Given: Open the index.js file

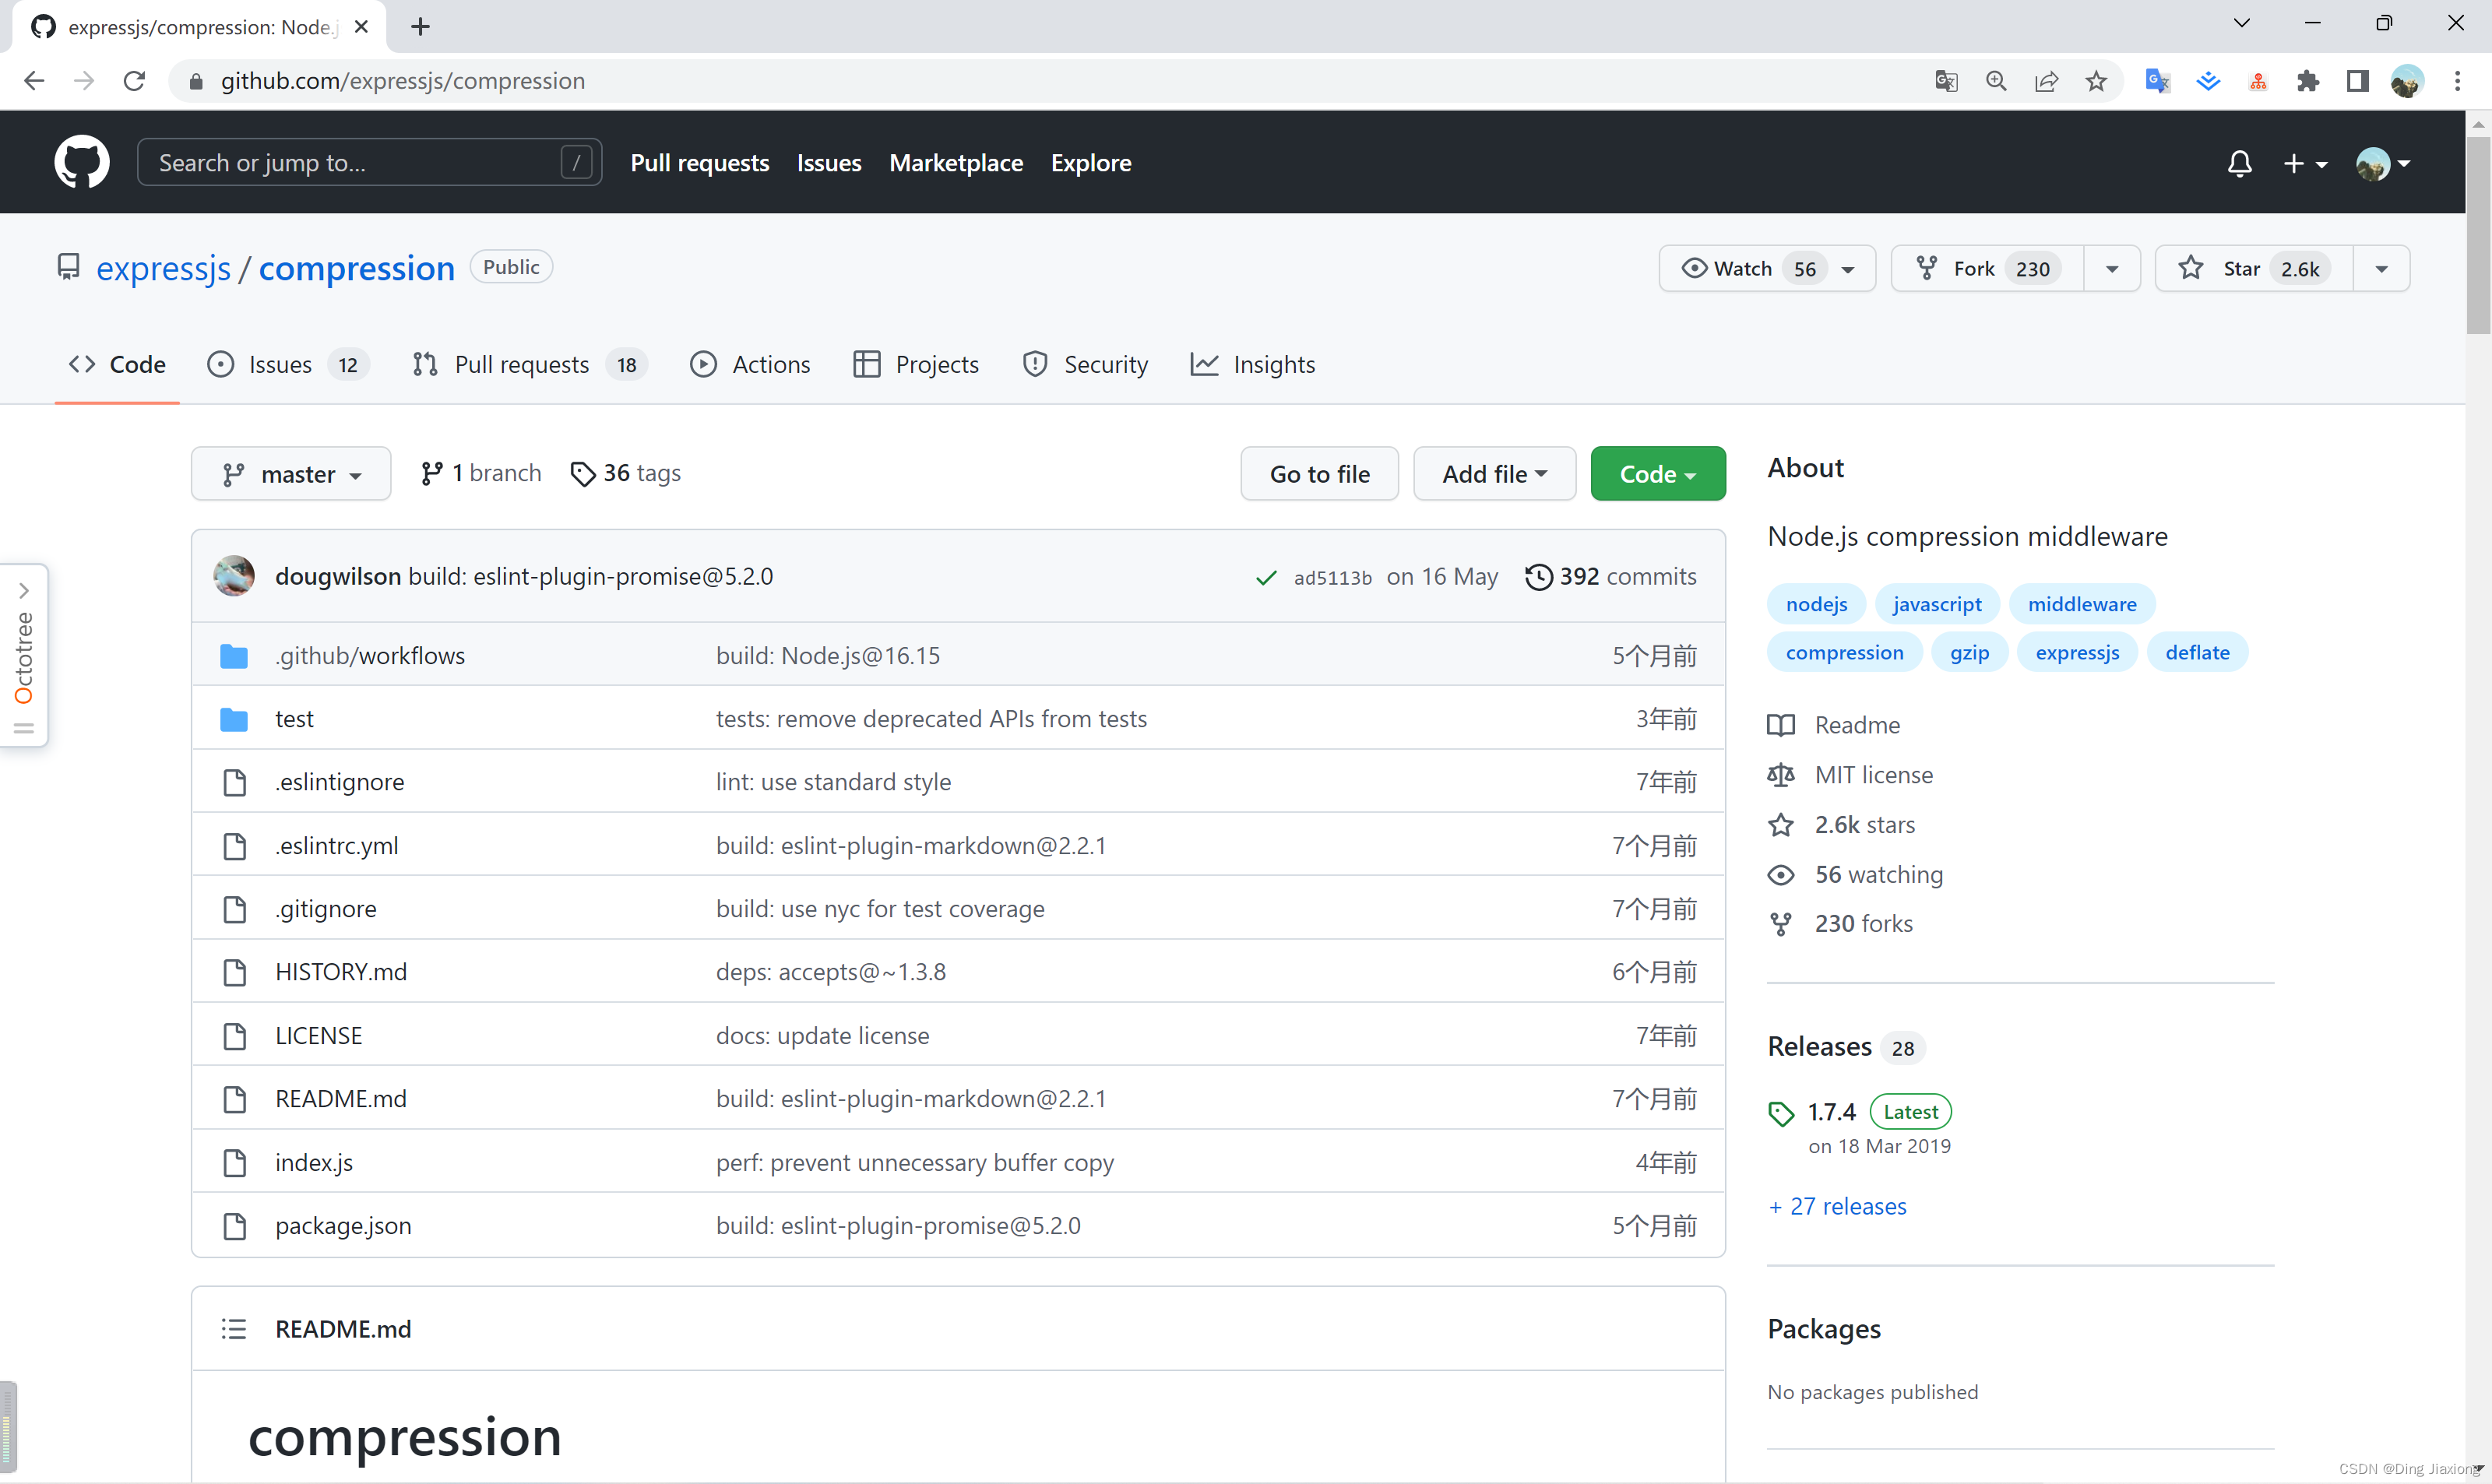Looking at the screenshot, I should point(314,1162).
